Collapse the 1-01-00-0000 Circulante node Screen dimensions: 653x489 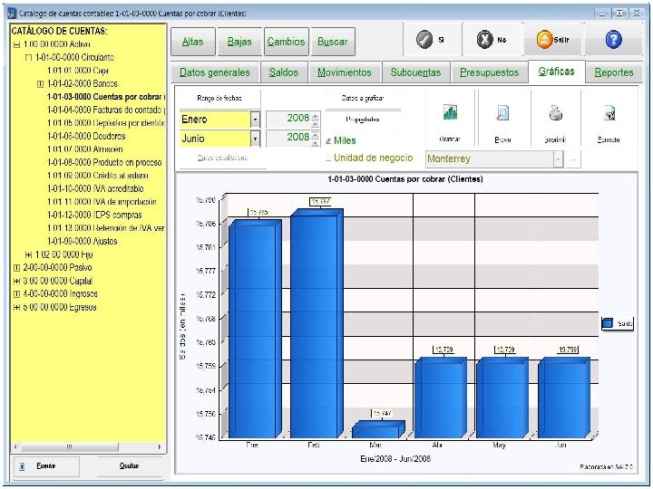pyautogui.click(x=28, y=57)
